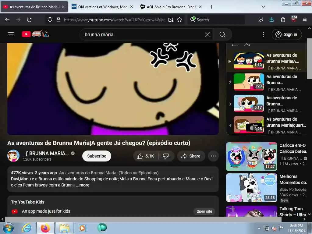Select the As aventuras de Brunna Maria tab
The image size is (312, 234).
pyautogui.click(x=34, y=7)
